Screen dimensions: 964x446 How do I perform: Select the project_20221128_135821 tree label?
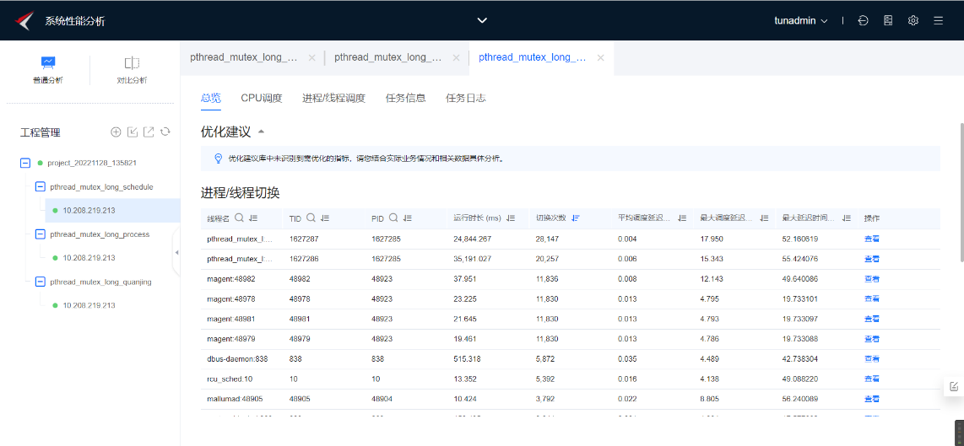(92, 164)
